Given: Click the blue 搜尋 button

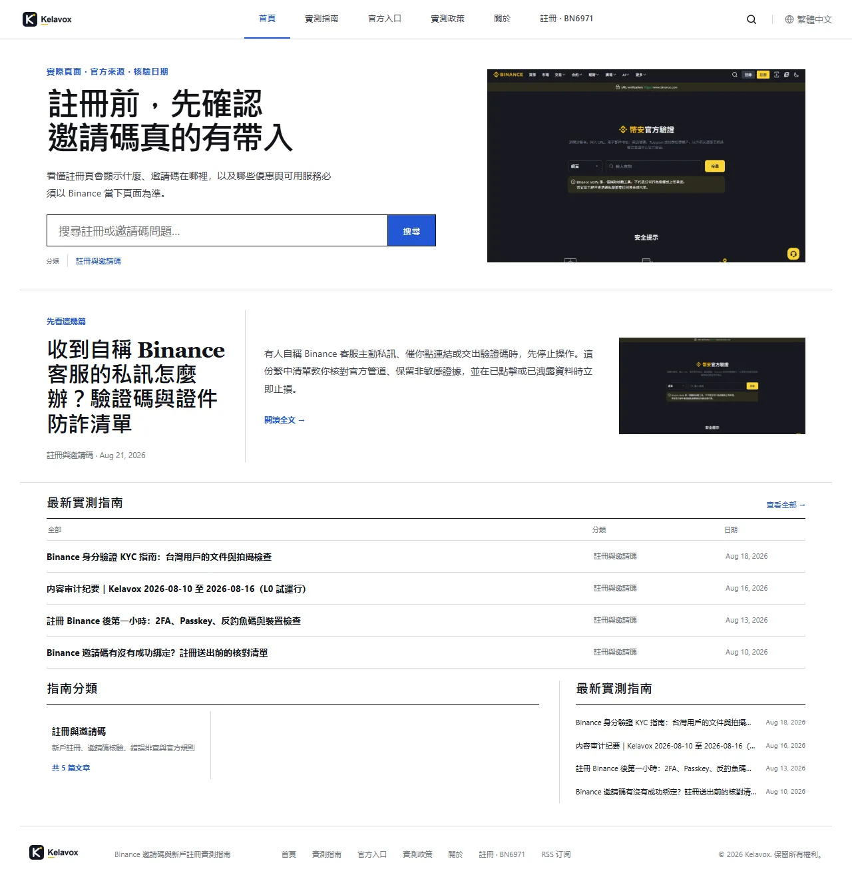Looking at the screenshot, I should tap(411, 230).
